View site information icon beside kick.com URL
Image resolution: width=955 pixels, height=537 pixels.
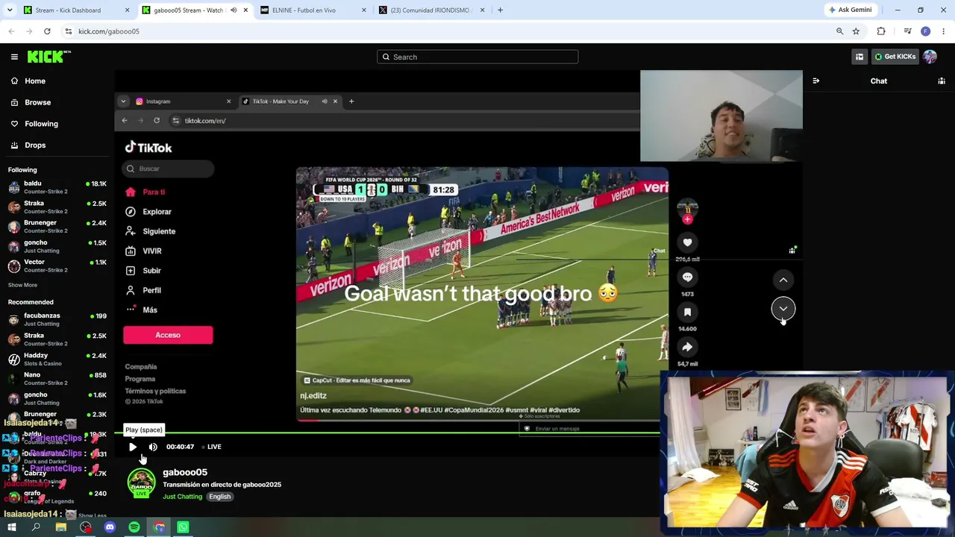69,31
